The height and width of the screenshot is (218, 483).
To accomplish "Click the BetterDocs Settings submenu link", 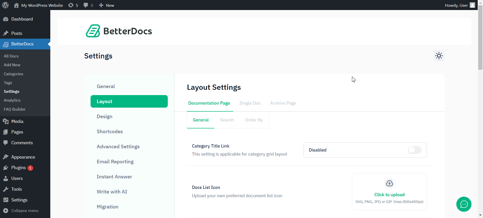I will pos(12,92).
